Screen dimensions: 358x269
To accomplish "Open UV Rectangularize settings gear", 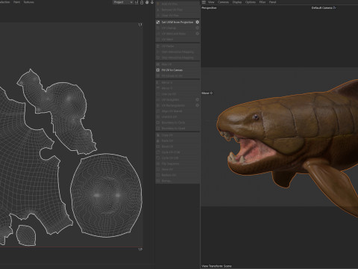I will point(197,105).
